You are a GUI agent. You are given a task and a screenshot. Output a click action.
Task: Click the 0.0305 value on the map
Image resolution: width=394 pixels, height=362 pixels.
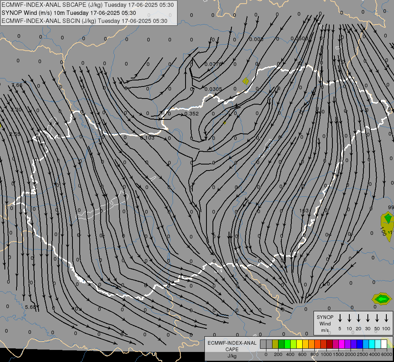point(213,89)
